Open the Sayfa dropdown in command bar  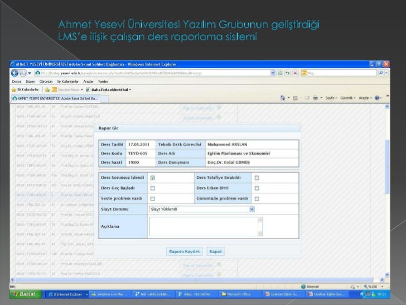[331, 98]
